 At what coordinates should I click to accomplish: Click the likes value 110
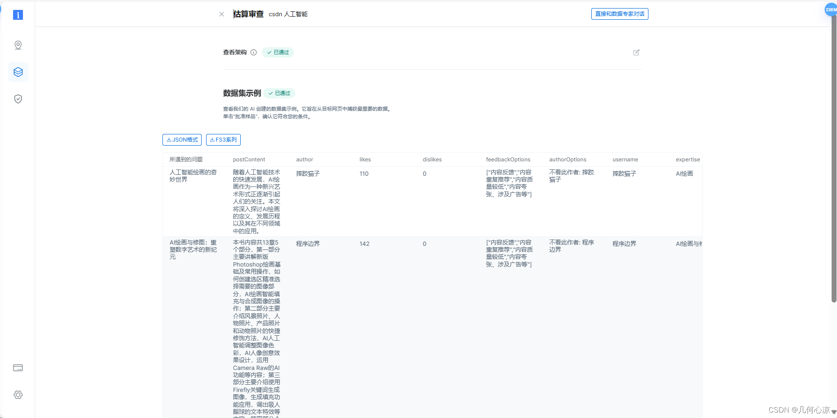click(x=364, y=174)
